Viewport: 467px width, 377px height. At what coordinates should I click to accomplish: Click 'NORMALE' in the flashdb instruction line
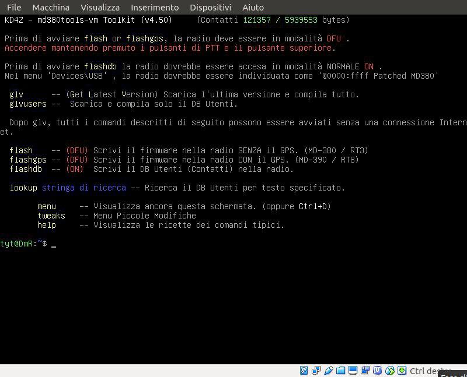coord(343,66)
